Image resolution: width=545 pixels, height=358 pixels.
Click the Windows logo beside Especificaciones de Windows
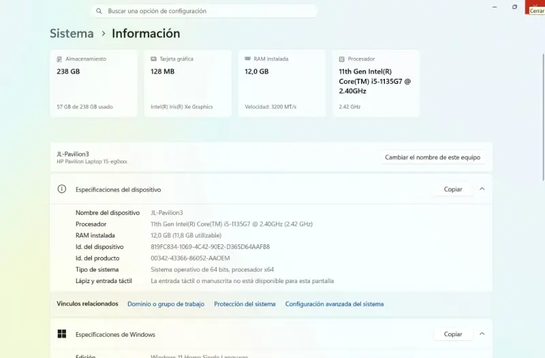tap(62, 334)
